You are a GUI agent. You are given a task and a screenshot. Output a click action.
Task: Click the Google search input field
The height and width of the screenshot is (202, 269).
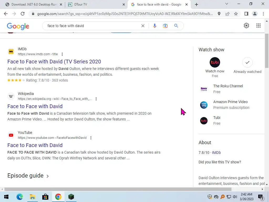click(x=93, y=26)
